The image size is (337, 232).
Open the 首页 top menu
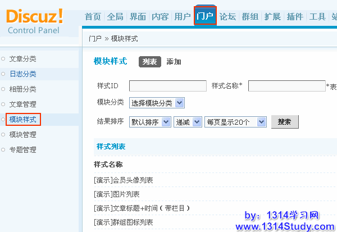point(93,16)
